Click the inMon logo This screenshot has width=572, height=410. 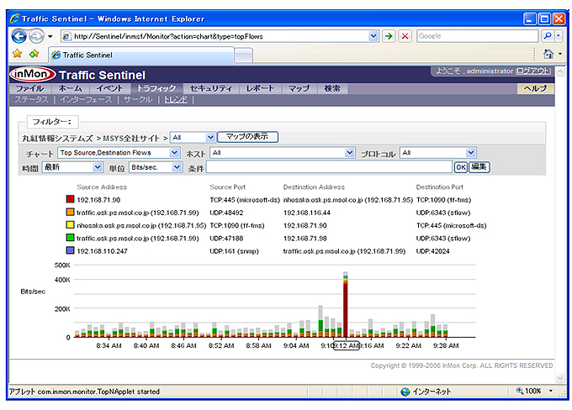point(33,74)
